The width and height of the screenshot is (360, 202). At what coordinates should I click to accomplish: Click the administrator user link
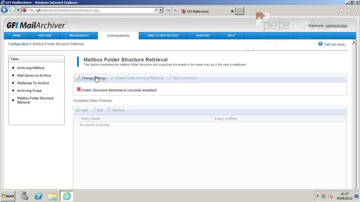336,25
